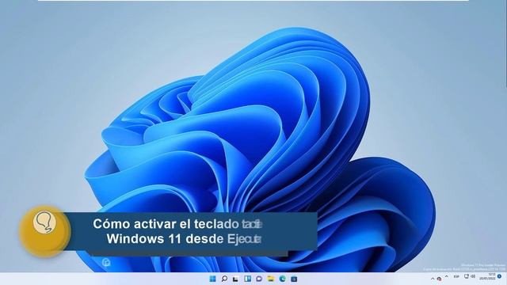Open the notification count badge
Viewport: 507px width, 285px height.
[500, 276]
